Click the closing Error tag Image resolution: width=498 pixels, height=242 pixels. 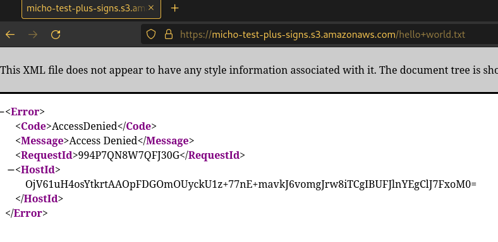pos(27,213)
